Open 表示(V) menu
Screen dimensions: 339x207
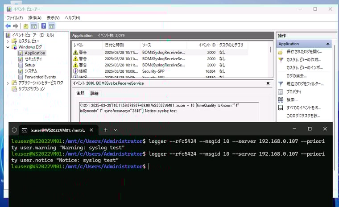pyautogui.click(x=53, y=18)
